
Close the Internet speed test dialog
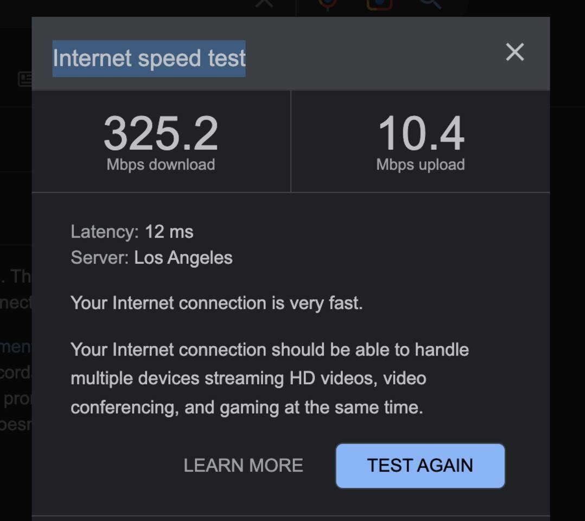point(514,53)
